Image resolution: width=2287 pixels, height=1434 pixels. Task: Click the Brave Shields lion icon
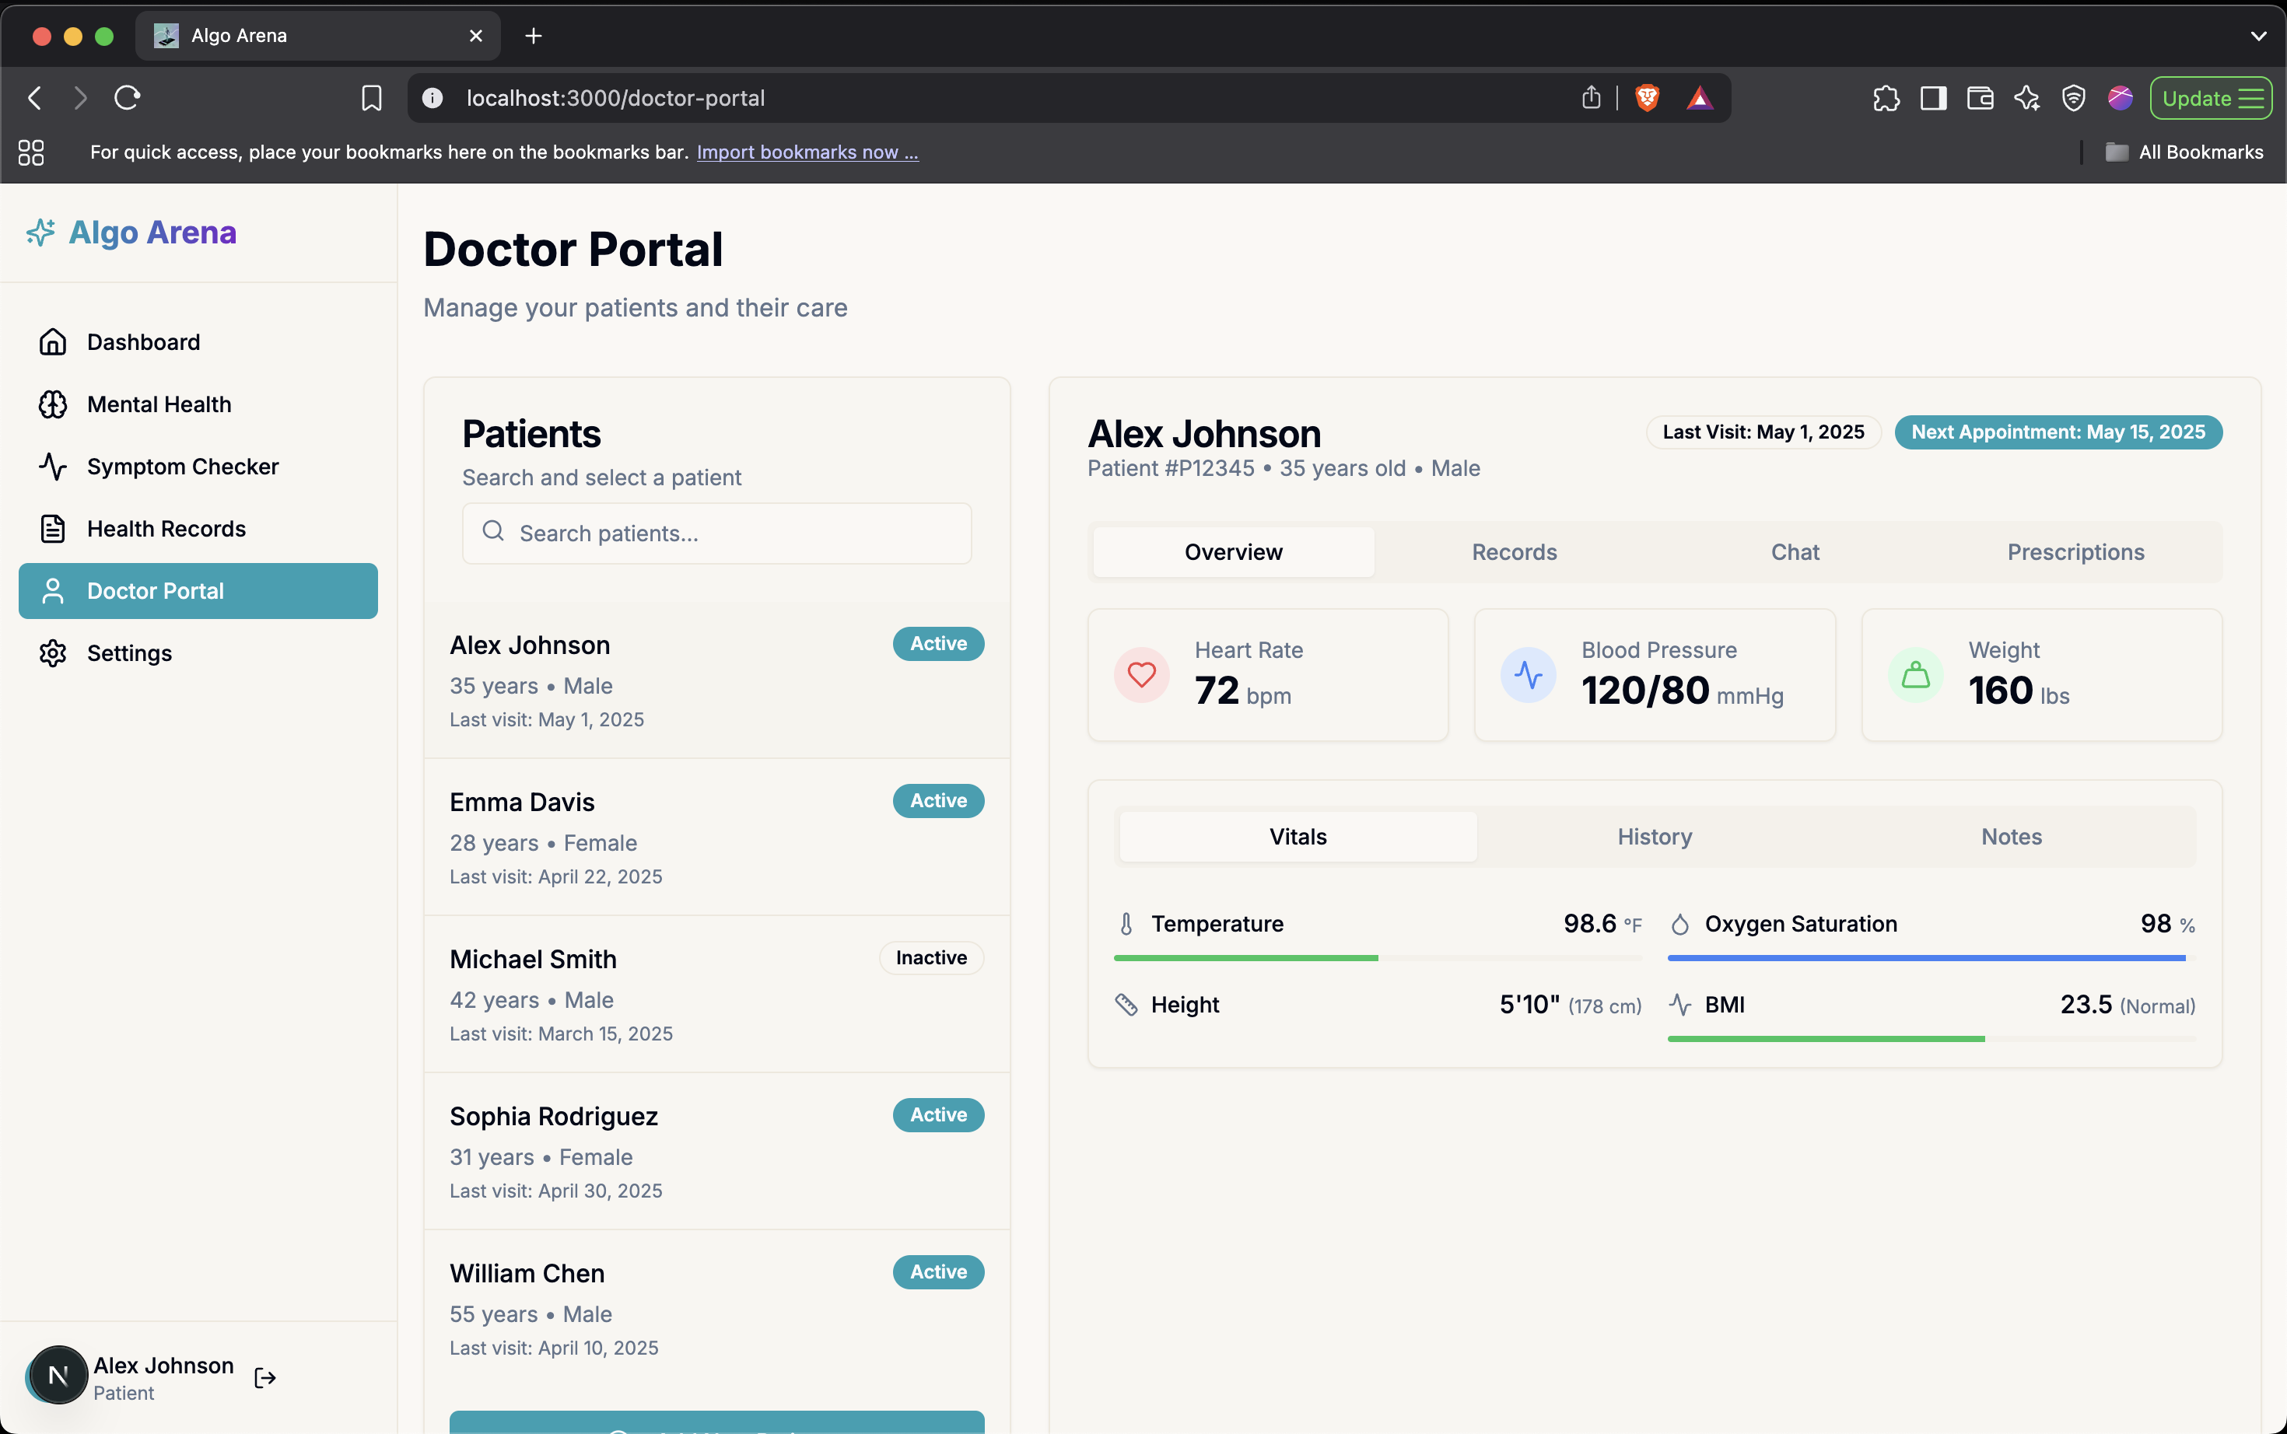pos(1648,98)
